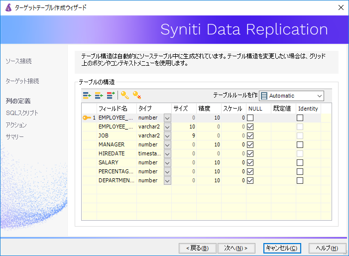This screenshot has height=256, width=349.
Task: Click the wizard hat icon in the title bar
Action: point(8,7)
